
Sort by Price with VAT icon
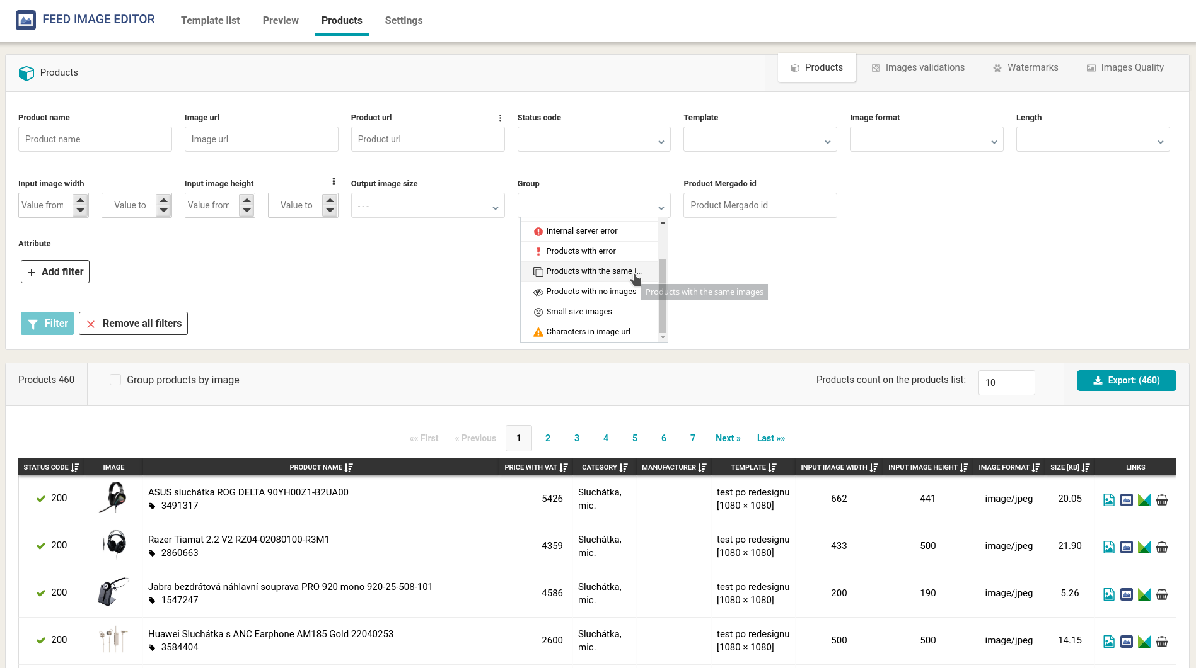(564, 467)
